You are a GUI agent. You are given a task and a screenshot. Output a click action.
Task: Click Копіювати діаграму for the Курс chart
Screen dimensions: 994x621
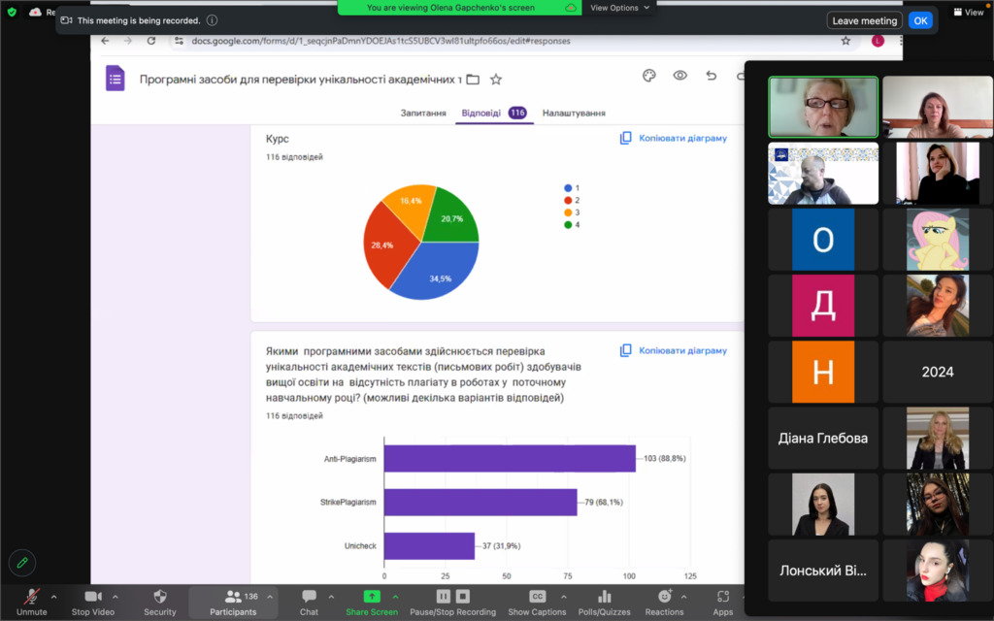click(x=674, y=139)
